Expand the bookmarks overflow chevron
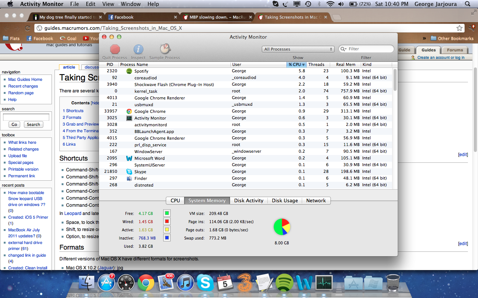The image size is (478, 298). click(424, 38)
